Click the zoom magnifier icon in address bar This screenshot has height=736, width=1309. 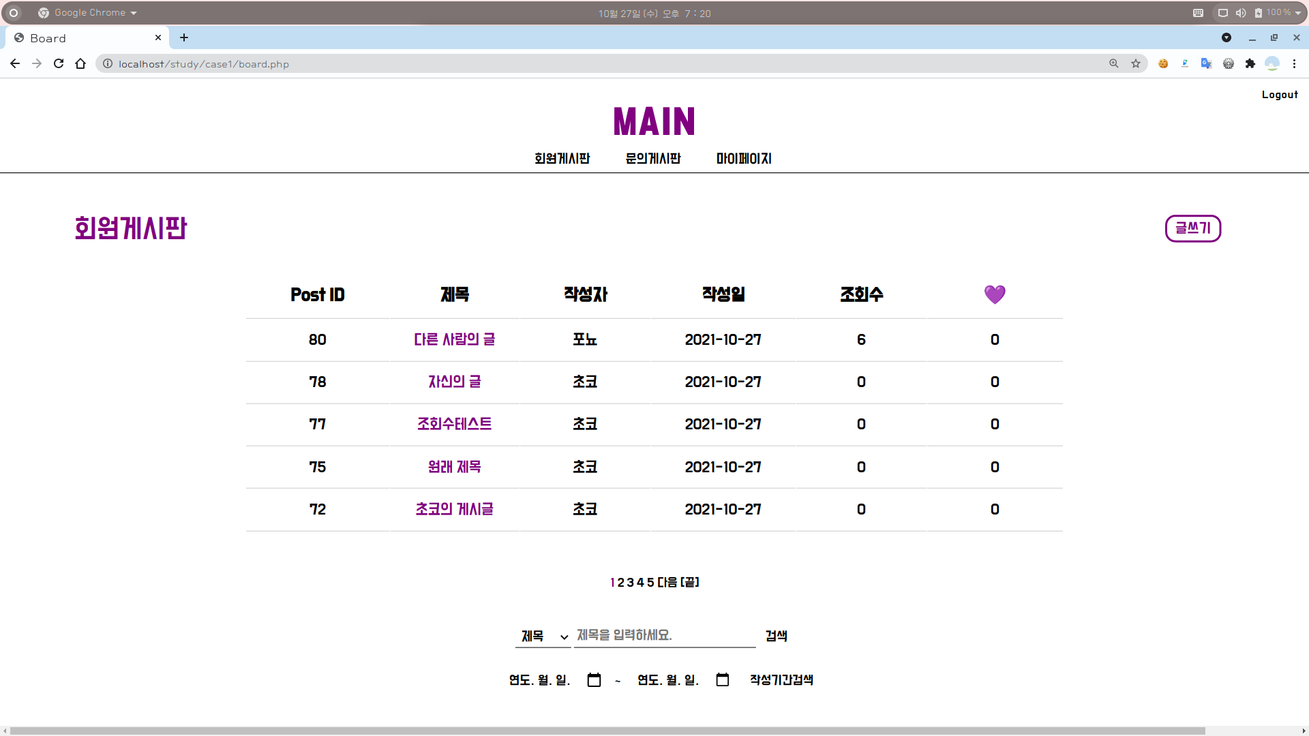(x=1114, y=63)
